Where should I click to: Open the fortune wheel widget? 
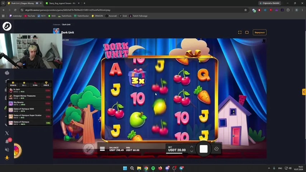(x=17, y=150)
